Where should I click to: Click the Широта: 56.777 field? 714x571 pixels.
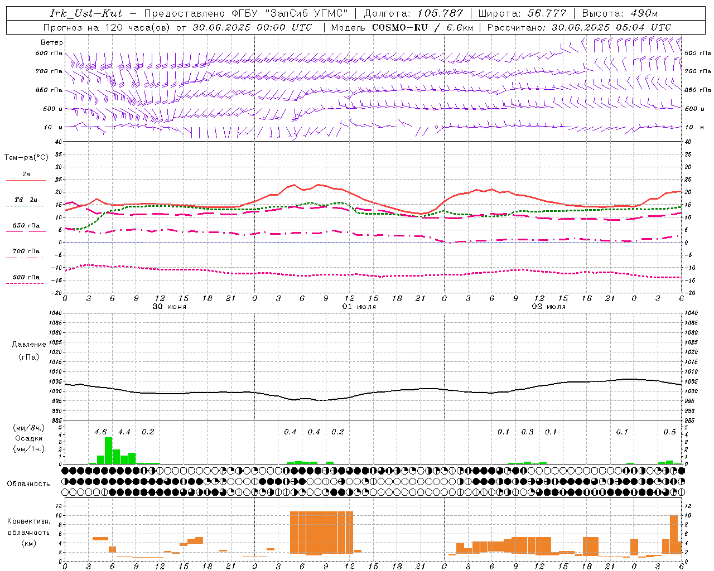pos(522,13)
